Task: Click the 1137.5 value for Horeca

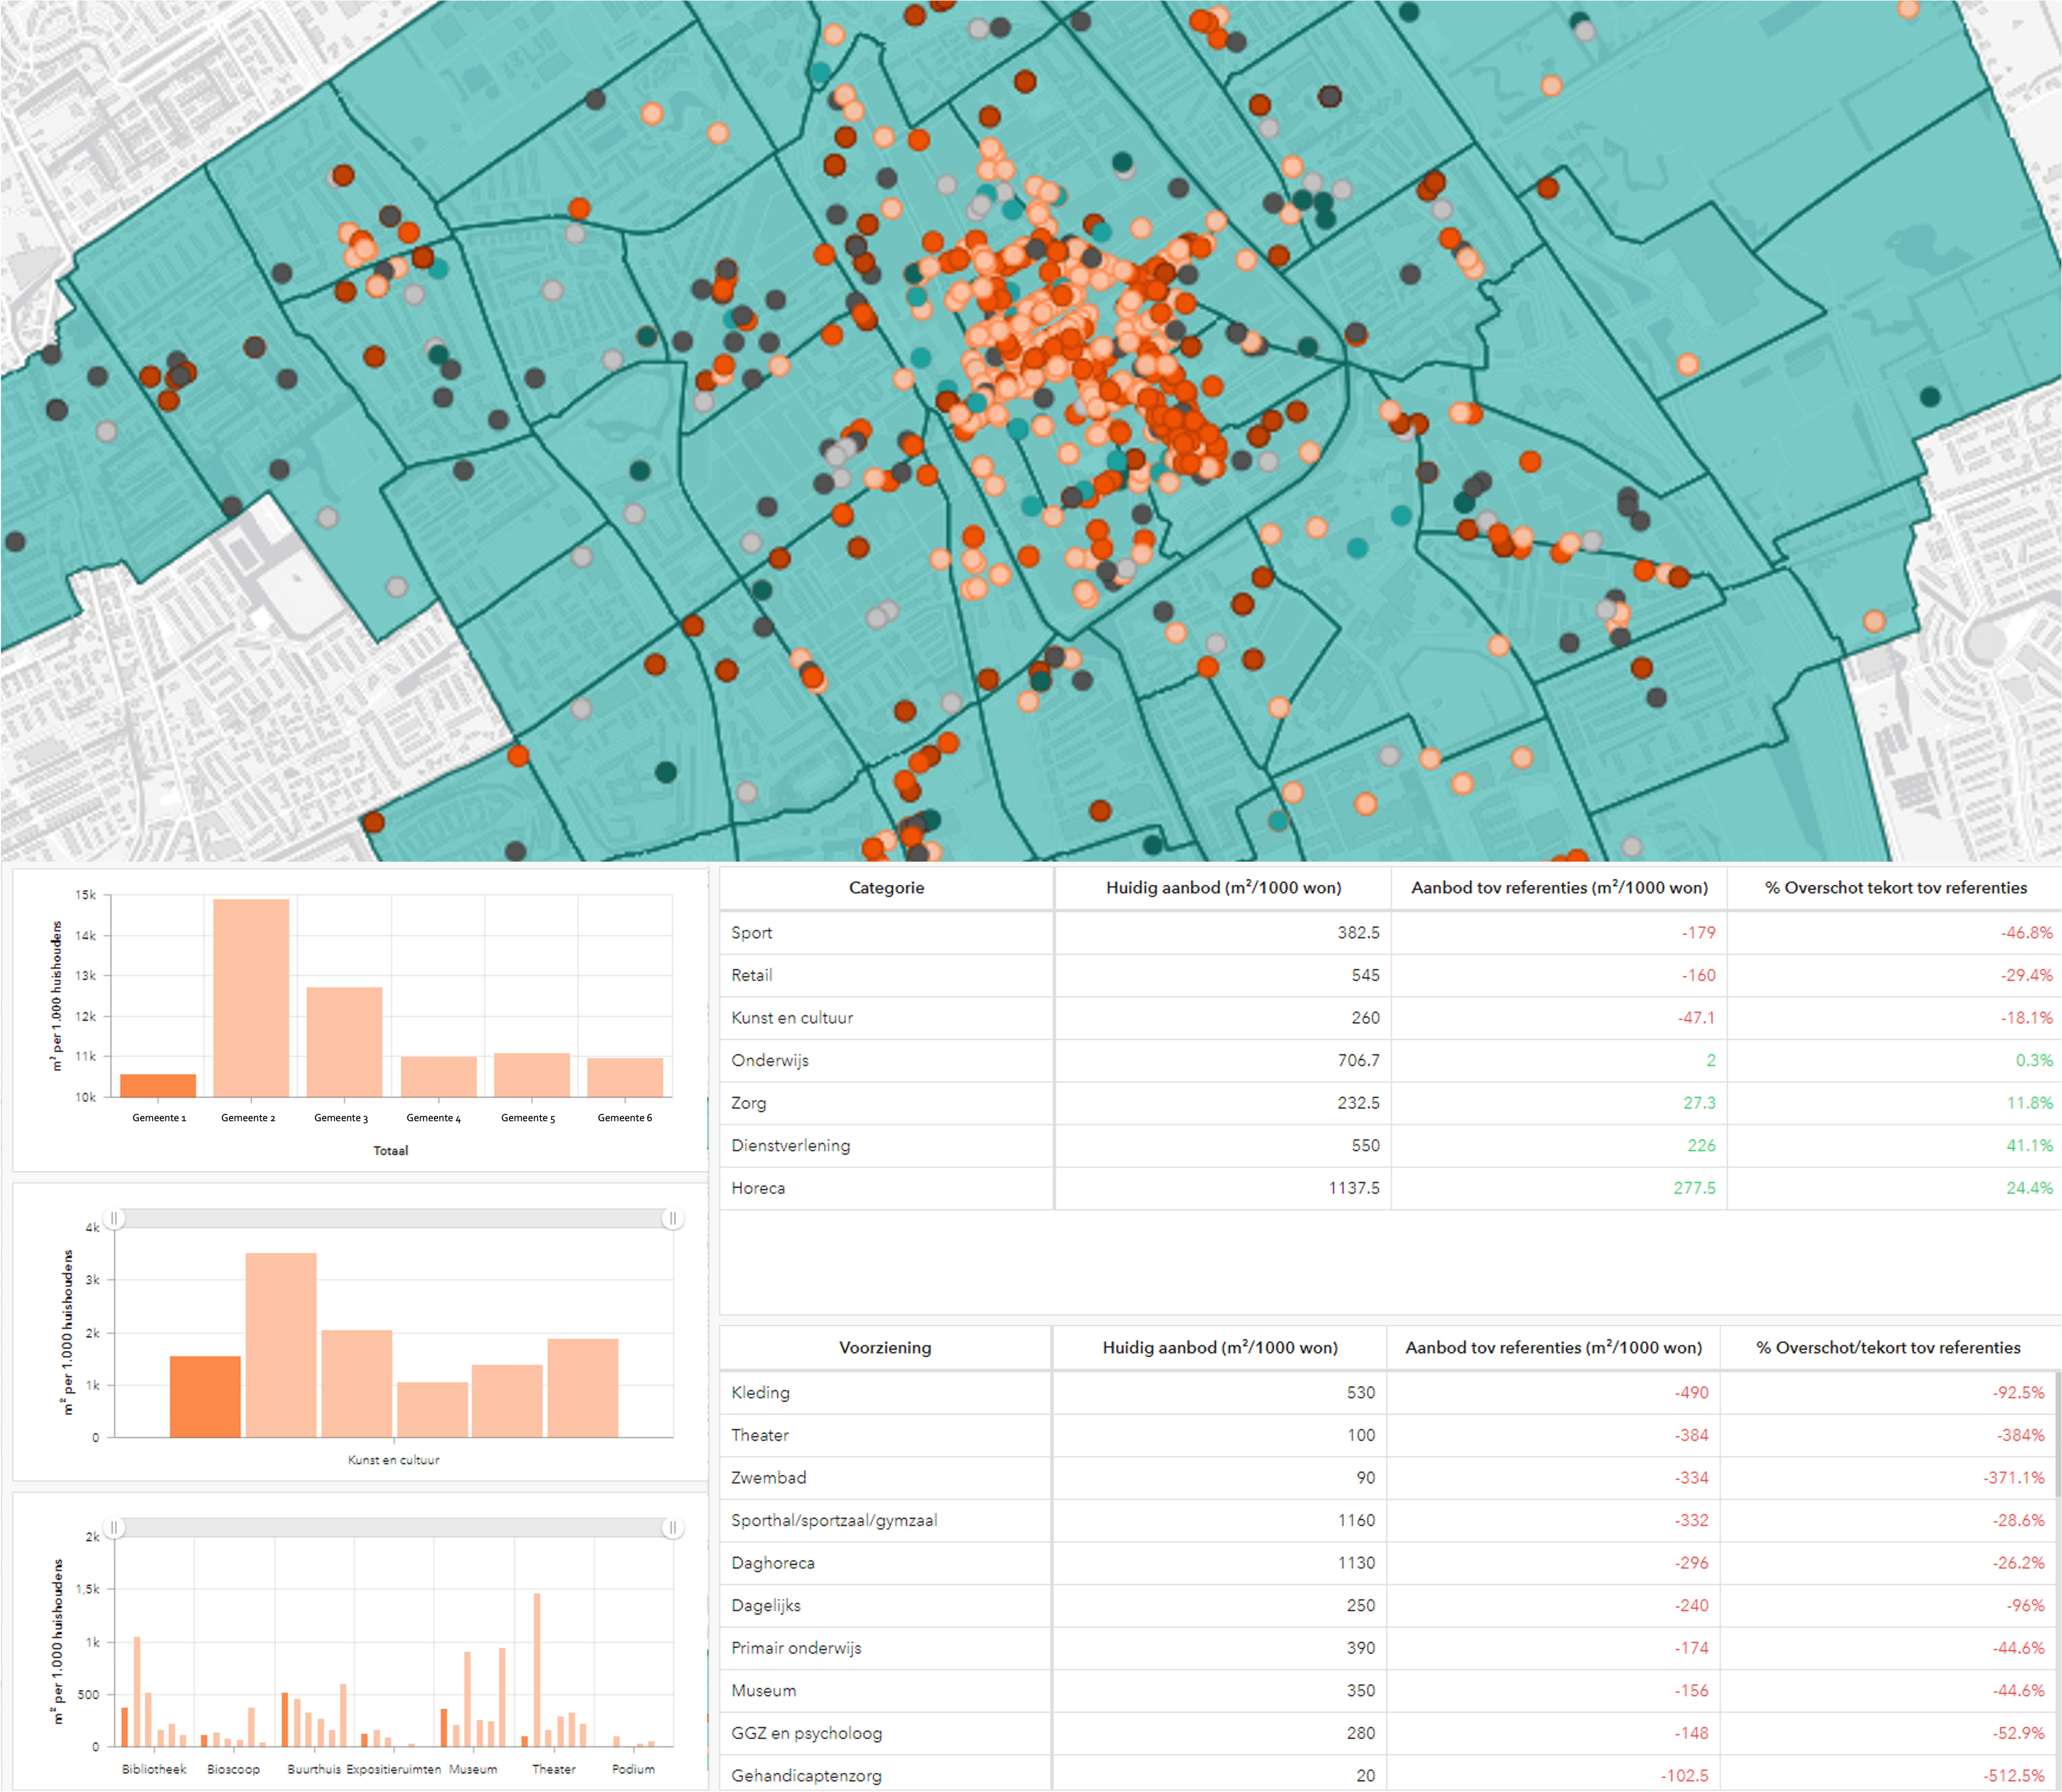Action: coord(1355,1188)
